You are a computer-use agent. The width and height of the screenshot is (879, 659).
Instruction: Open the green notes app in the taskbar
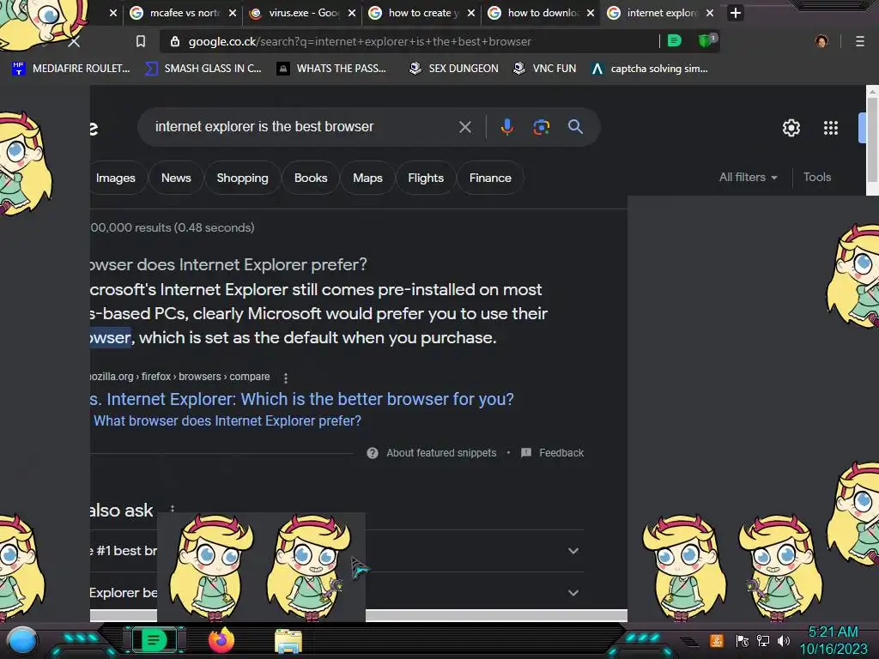[155, 639]
